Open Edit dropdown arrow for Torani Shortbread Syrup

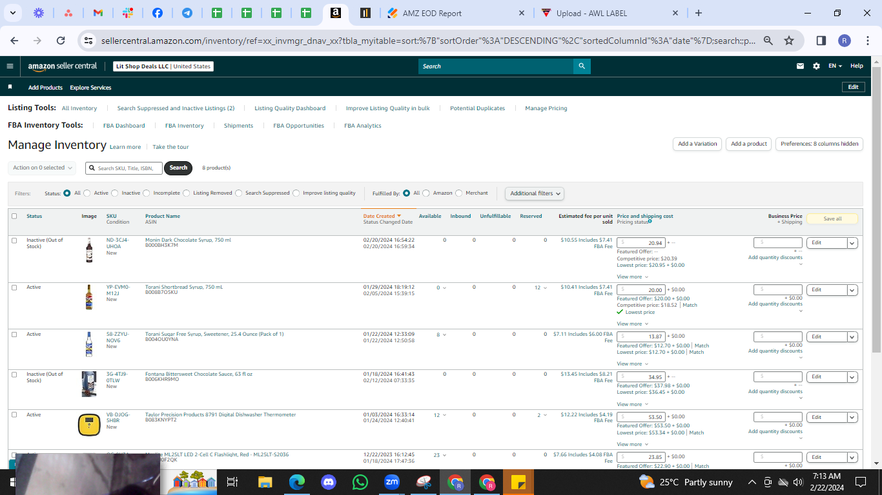point(852,290)
